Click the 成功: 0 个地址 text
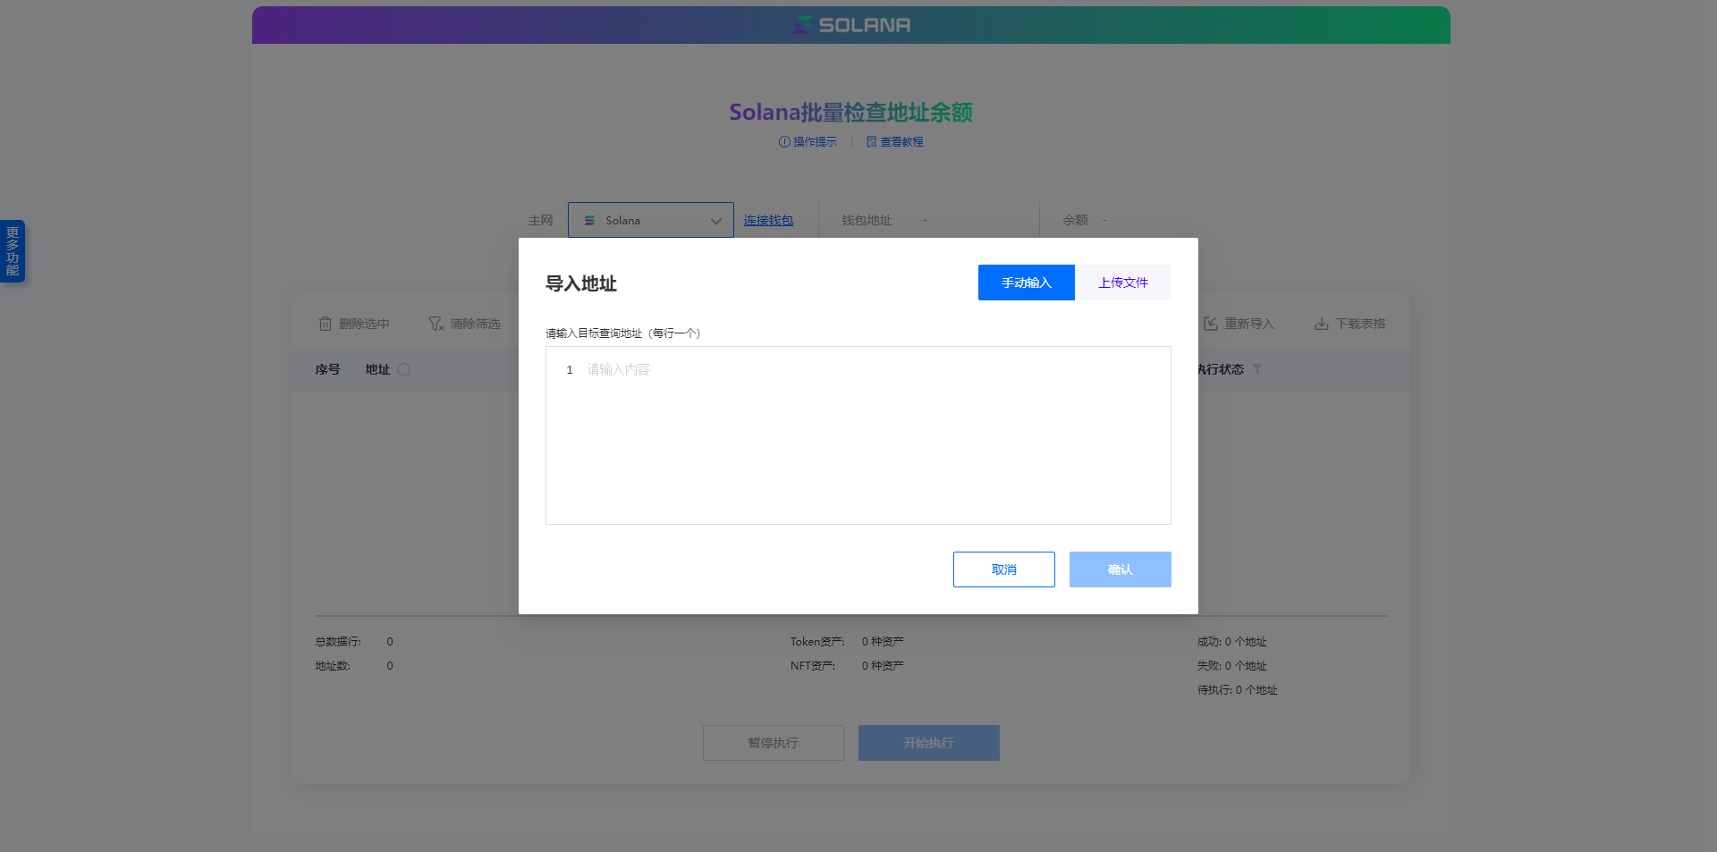 [1232, 642]
